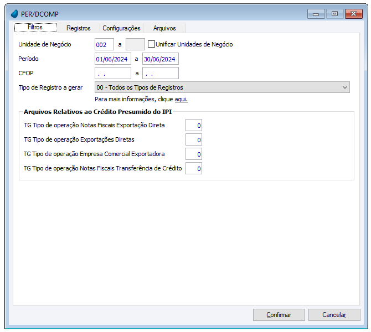Close the PER/DCOMP window
Image resolution: width=371 pixels, height=332 pixels.
[x=354, y=14]
